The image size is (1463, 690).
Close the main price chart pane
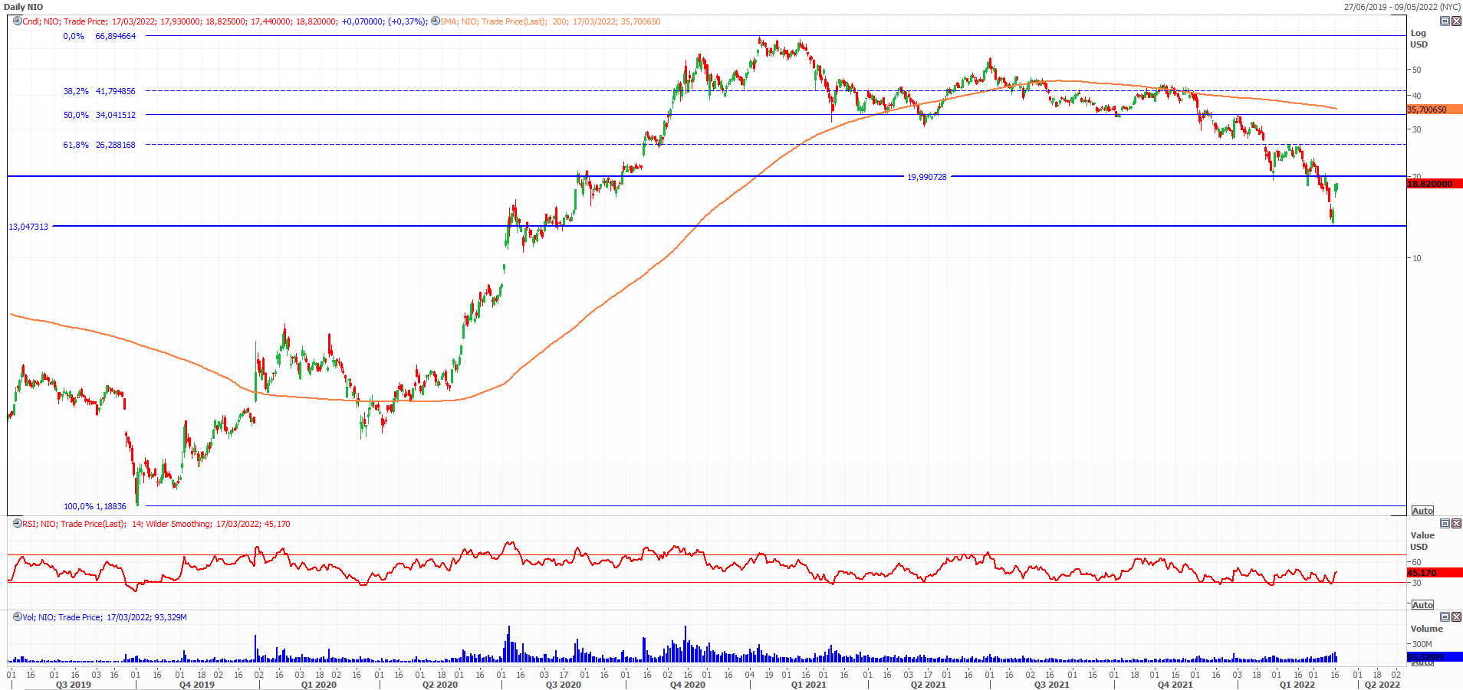[1456, 21]
